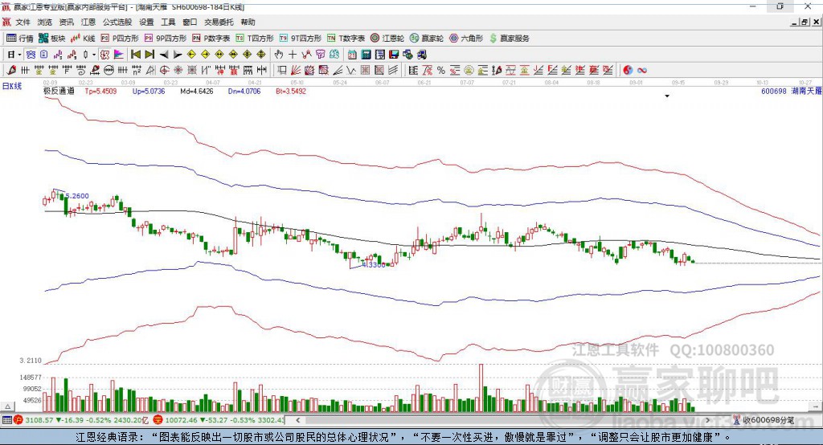The height and width of the screenshot is (445, 823).
Task: Jump to last bar icon
Action: click(x=149, y=55)
